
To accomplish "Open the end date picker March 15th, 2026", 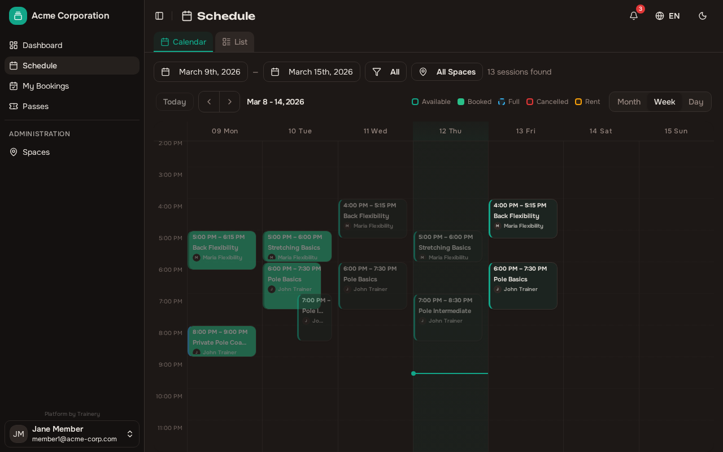I will pos(312,72).
